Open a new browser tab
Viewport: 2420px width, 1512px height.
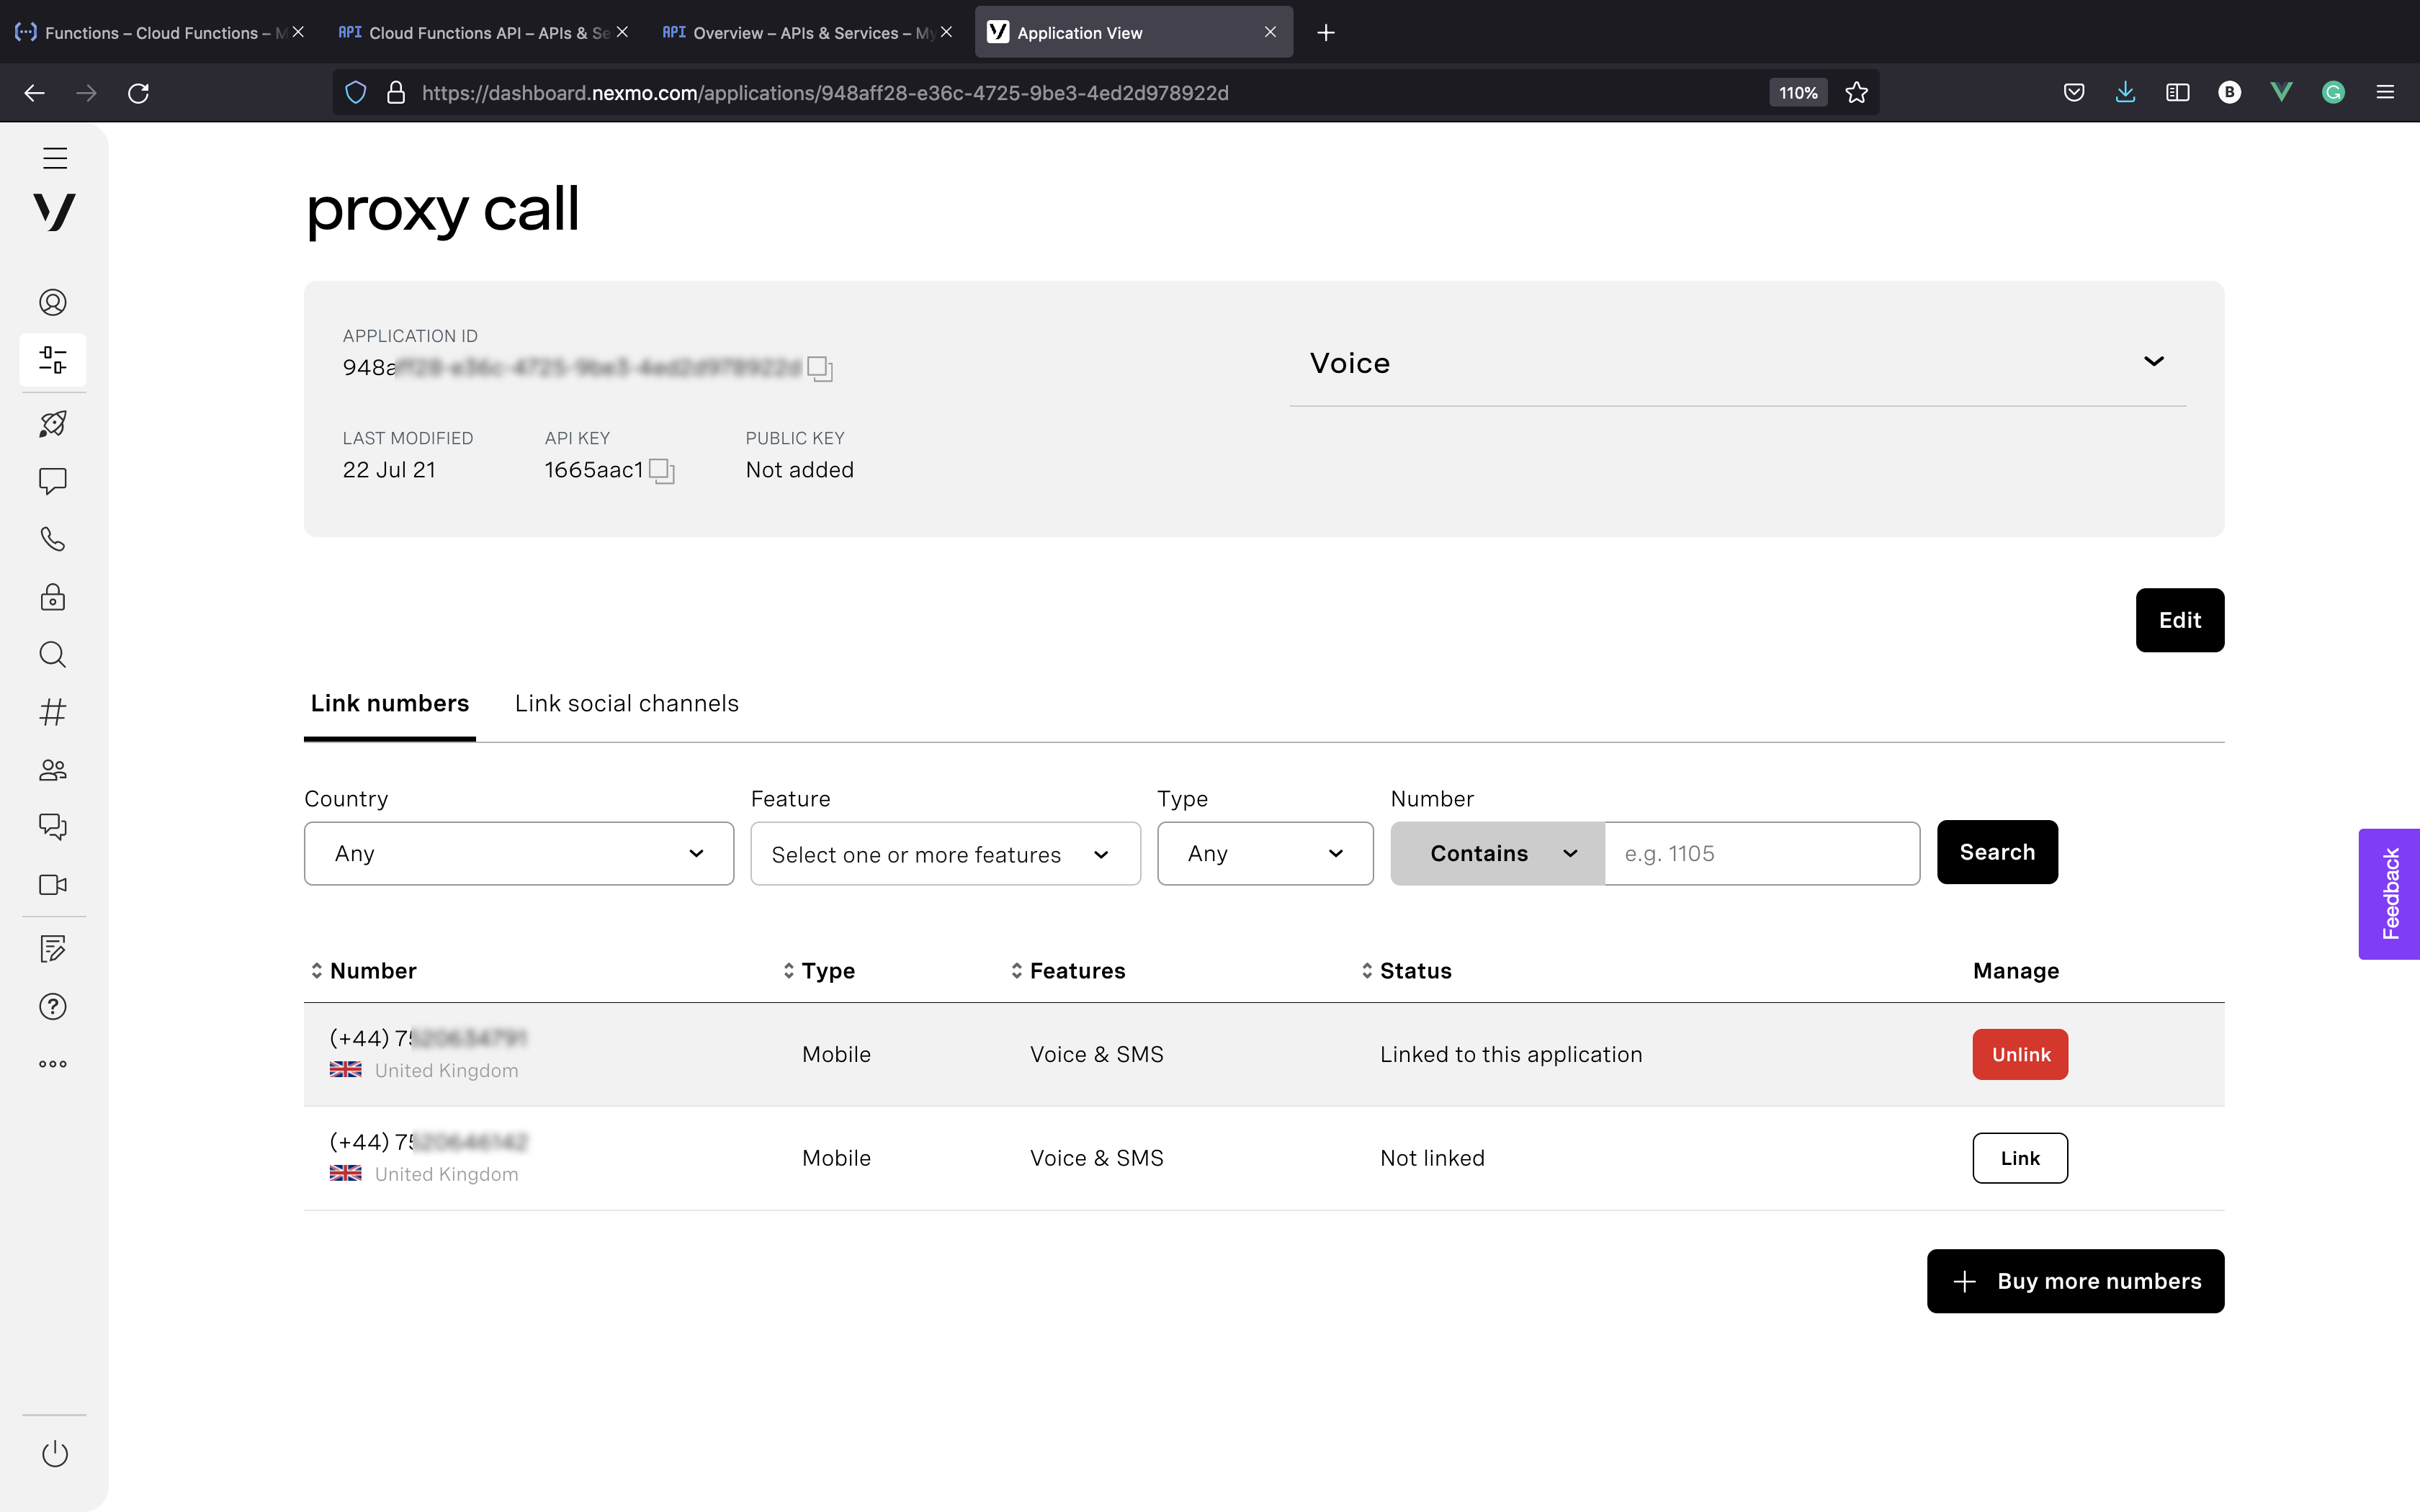(1326, 33)
